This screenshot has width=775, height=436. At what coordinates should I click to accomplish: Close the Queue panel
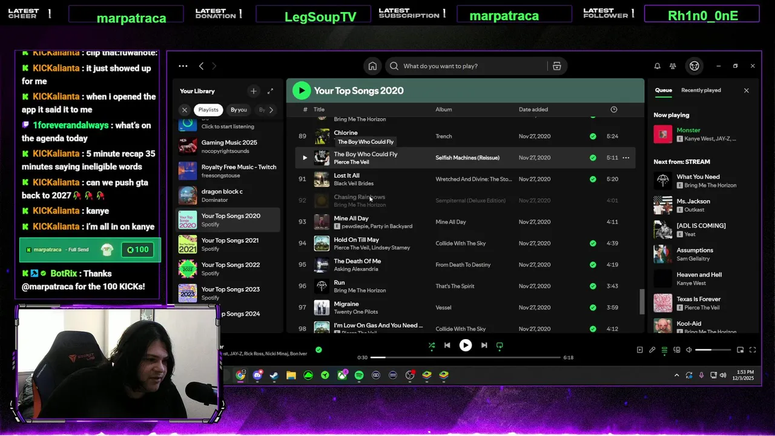[746, 90]
